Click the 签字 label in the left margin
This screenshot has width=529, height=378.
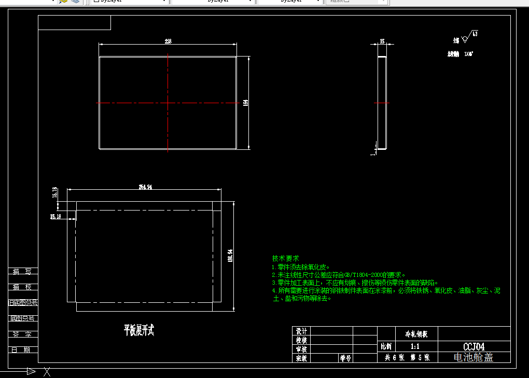point(23,334)
